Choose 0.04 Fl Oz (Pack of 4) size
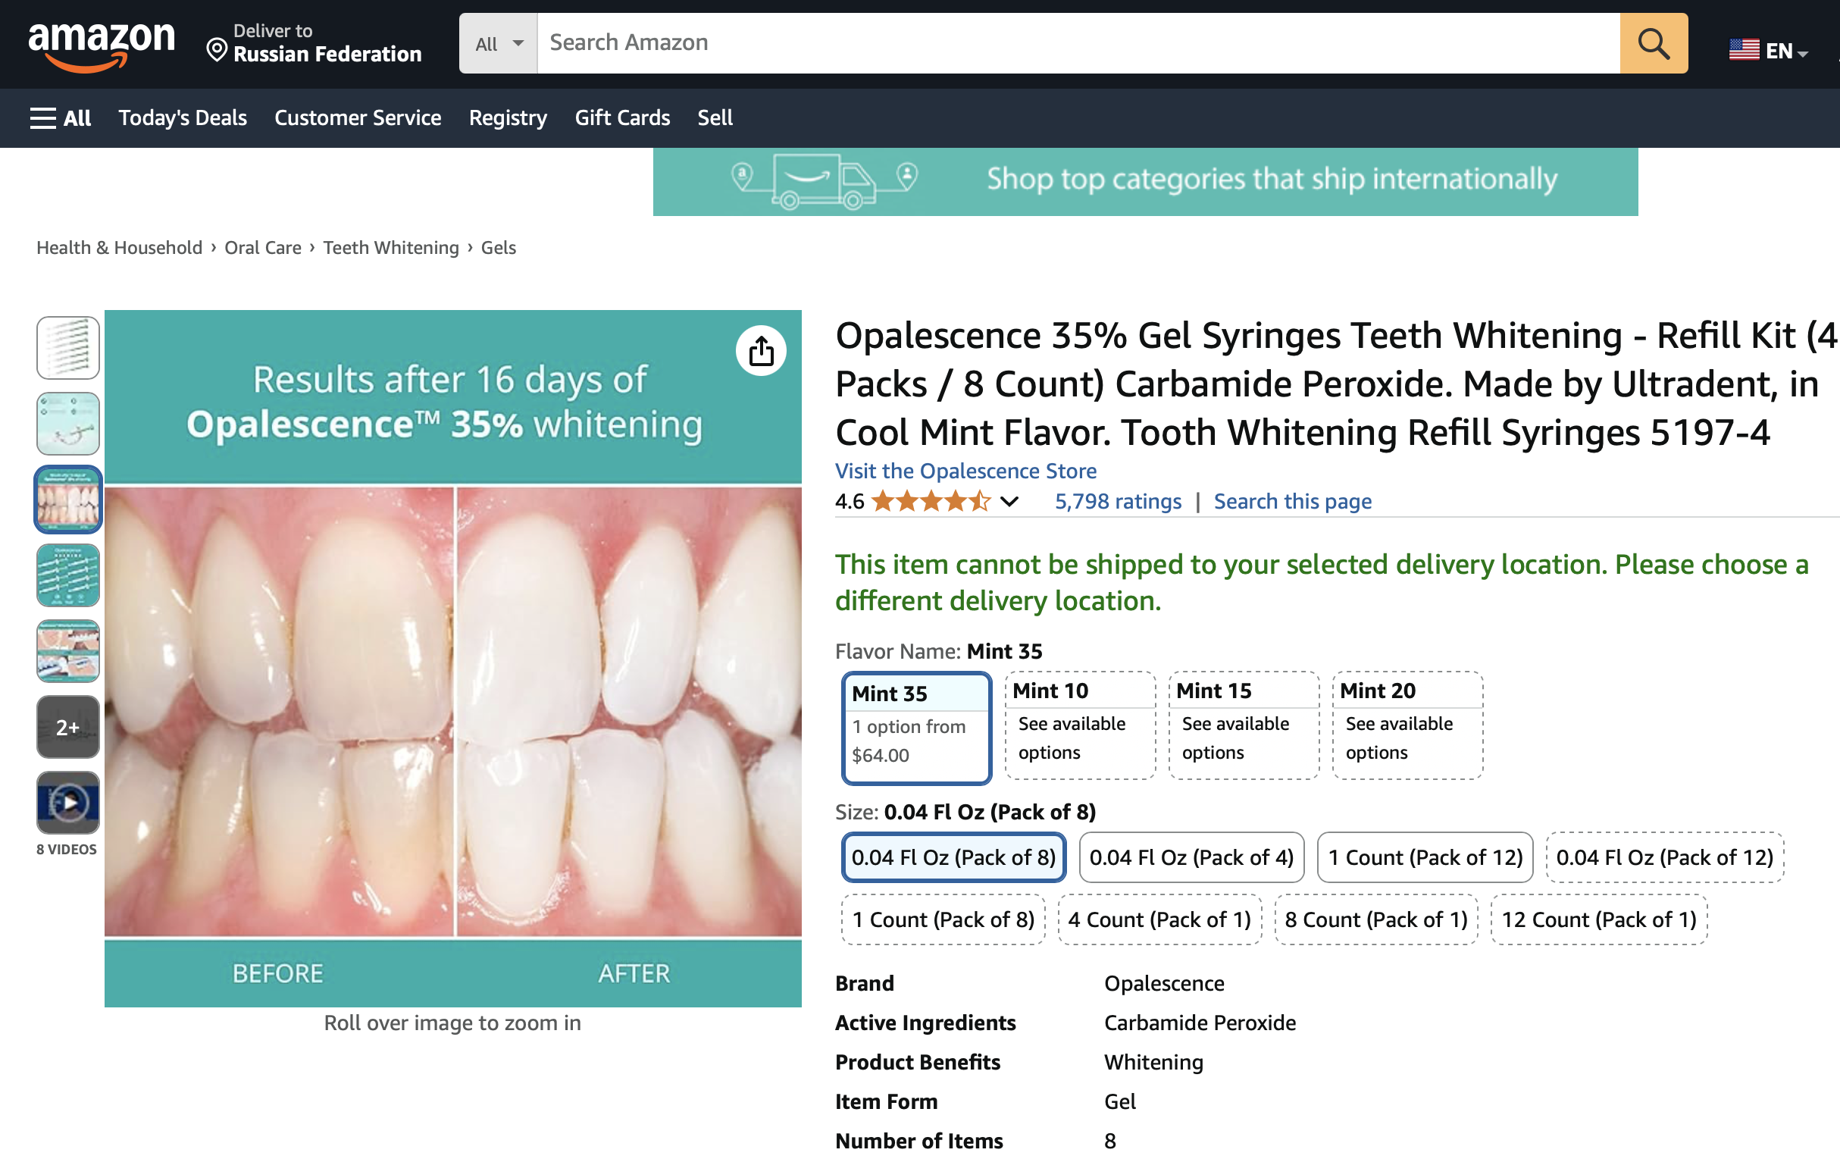Viewport: 1840px width, 1159px height. point(1191,857)
